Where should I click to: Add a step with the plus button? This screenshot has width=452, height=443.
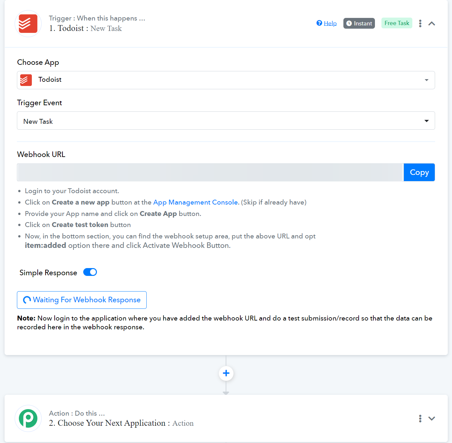click(226, 373)
